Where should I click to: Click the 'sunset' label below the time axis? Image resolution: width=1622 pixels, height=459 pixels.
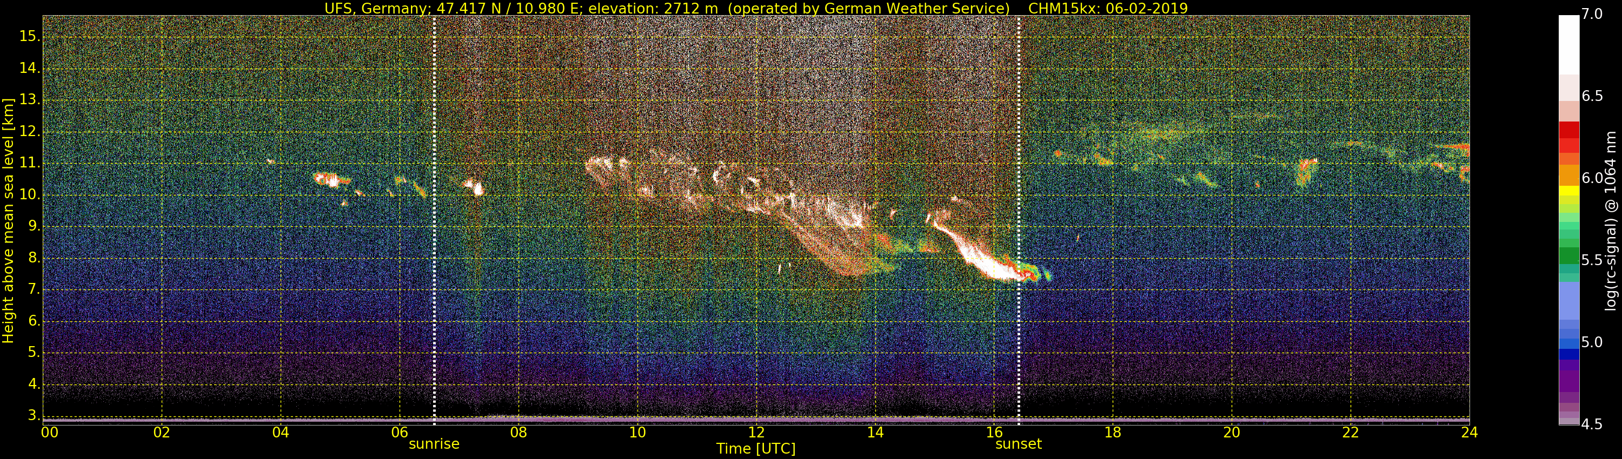pyautogui.click(x=1018, y=444)
